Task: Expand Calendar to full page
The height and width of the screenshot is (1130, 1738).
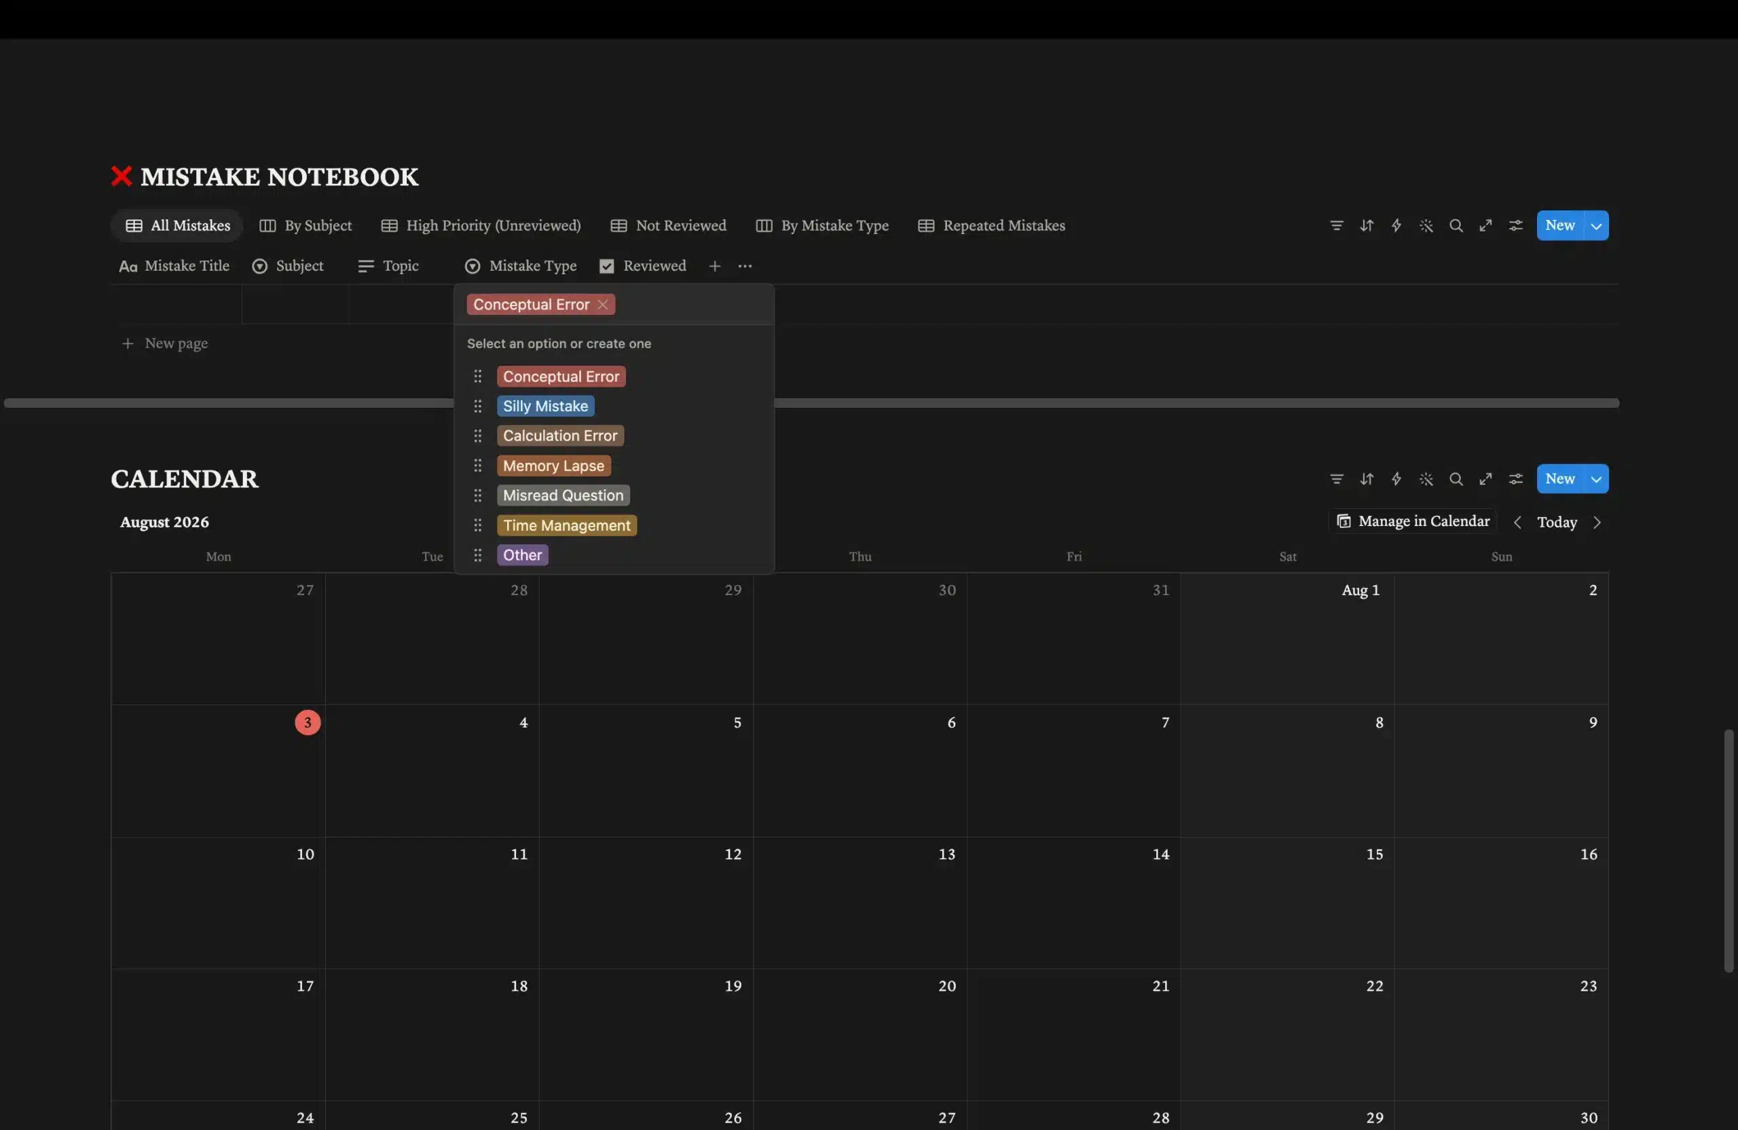Action: (1485, 479)
